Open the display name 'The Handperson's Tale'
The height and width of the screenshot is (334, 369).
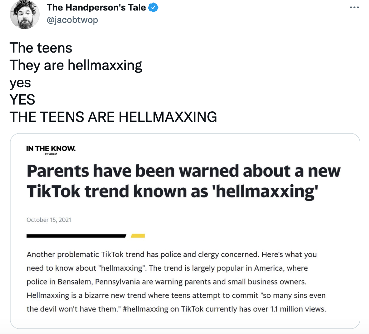(96, 7)
